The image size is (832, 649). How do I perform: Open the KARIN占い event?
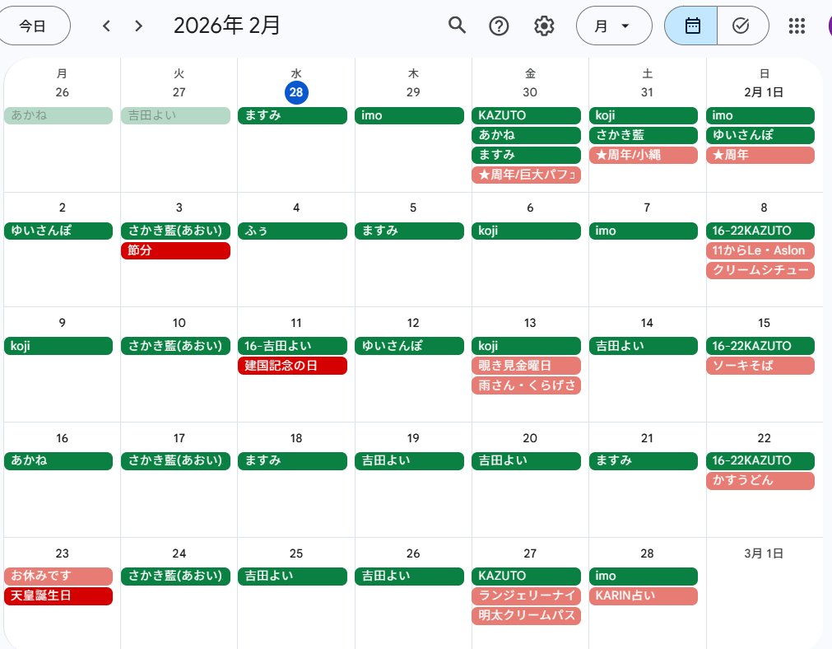tap(643, 596)
